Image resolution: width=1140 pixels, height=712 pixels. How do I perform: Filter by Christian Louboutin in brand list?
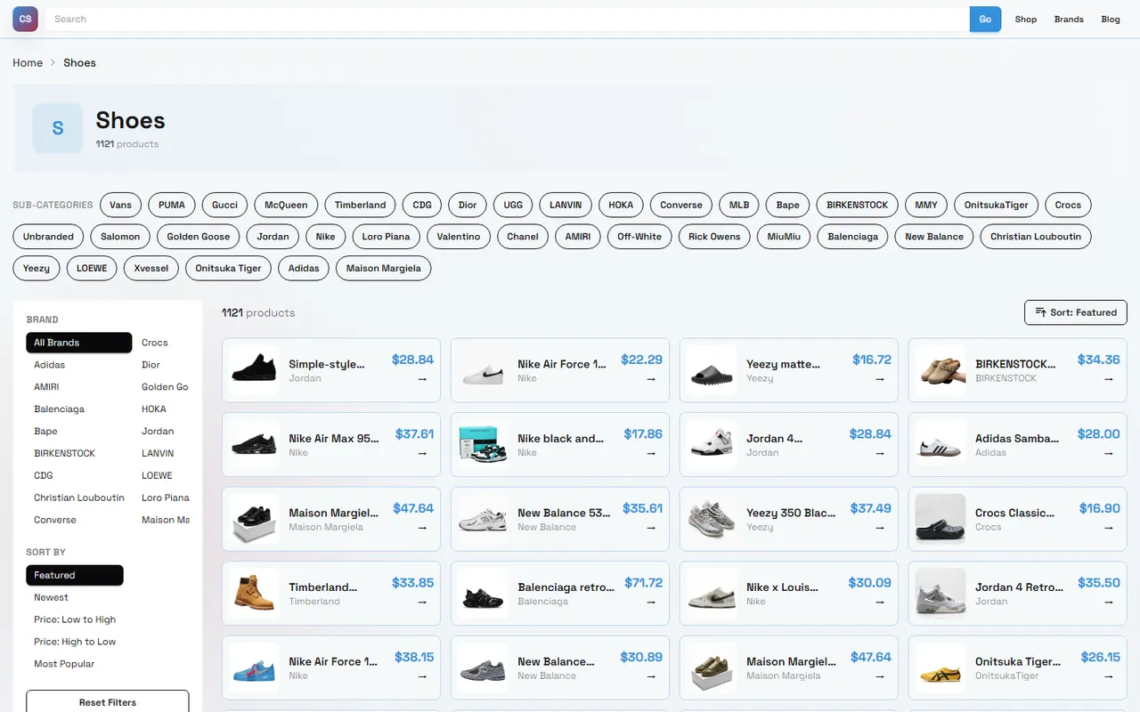click(79, 498)
